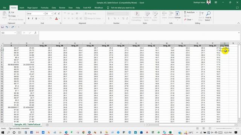This screenshot has width=241, height=135.
Task: Open Gmail from the taskbar
Action: click(x=37, y=132)
